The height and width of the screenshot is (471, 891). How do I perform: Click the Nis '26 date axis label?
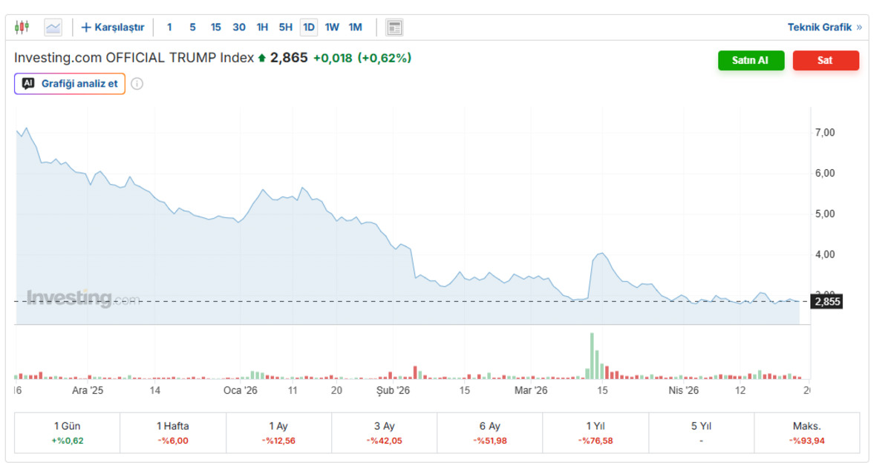pos(684,390)
